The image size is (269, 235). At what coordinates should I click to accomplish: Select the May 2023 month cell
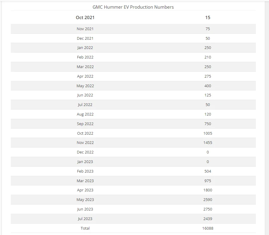[85, 200]
